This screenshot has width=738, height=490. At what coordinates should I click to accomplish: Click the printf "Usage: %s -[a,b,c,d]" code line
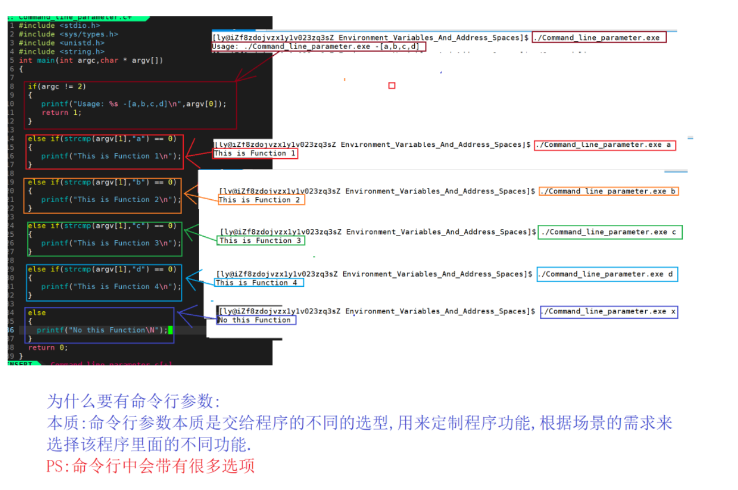tap(134, 104)
